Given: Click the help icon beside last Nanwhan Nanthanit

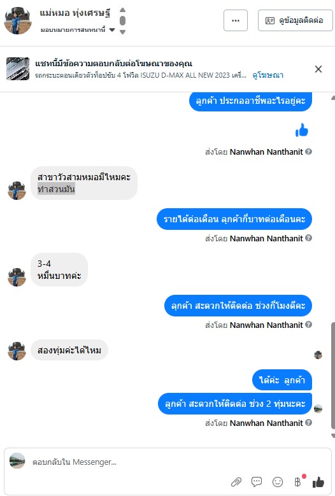Looking at the screenshot, I should (x=309, y=423).
